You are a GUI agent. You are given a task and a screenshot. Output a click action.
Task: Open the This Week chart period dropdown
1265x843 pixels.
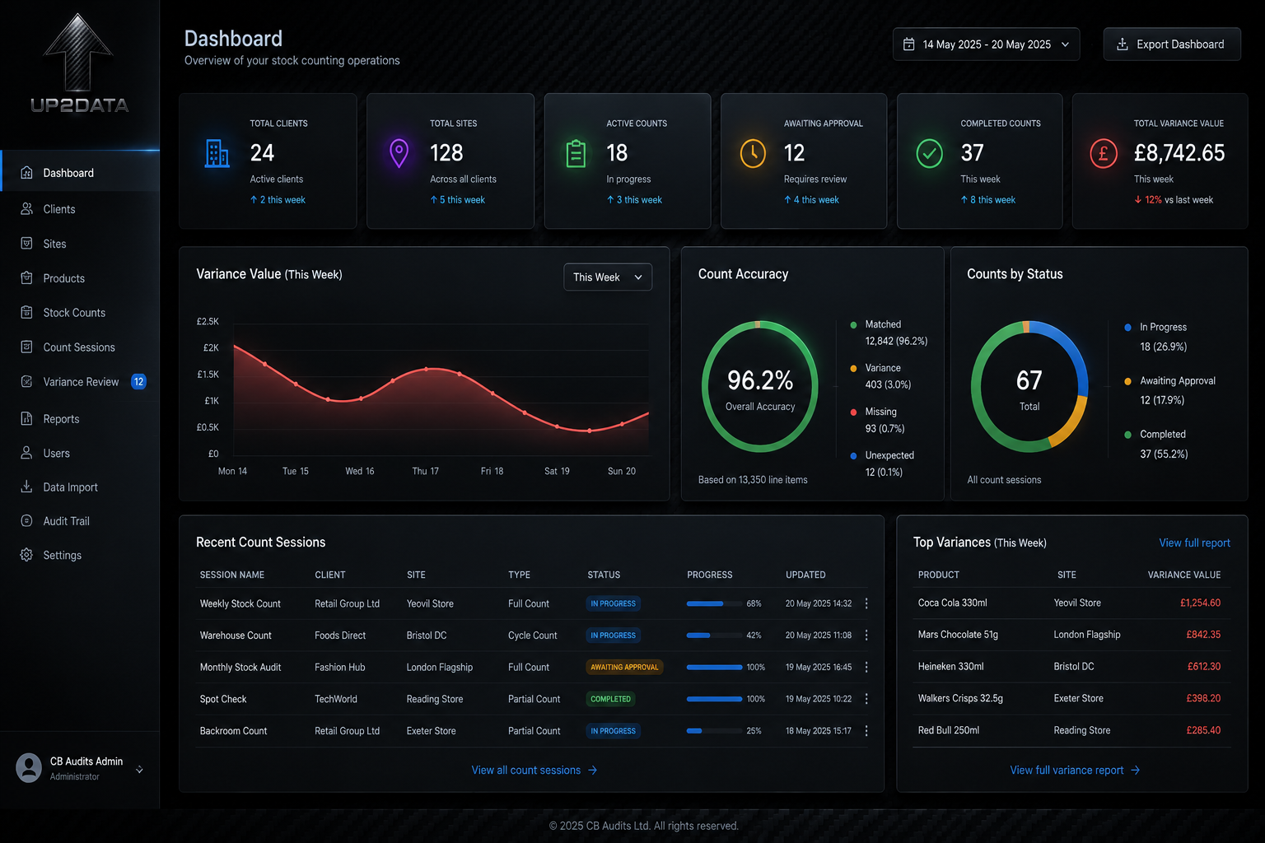pos(608,277)
